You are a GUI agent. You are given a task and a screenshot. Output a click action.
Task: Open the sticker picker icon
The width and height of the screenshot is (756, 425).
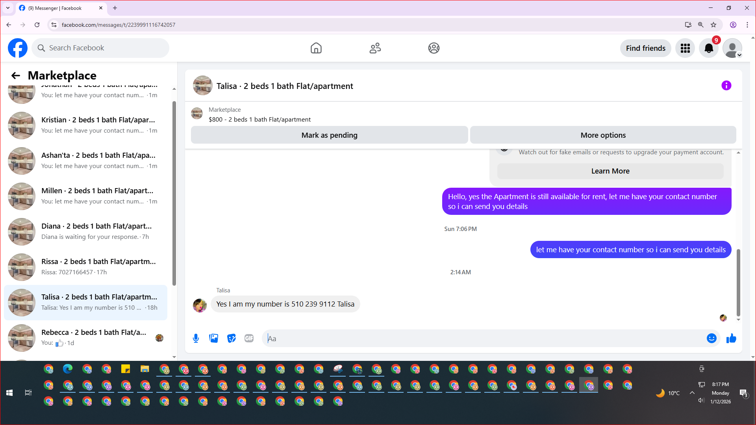(x=232, y=338)
